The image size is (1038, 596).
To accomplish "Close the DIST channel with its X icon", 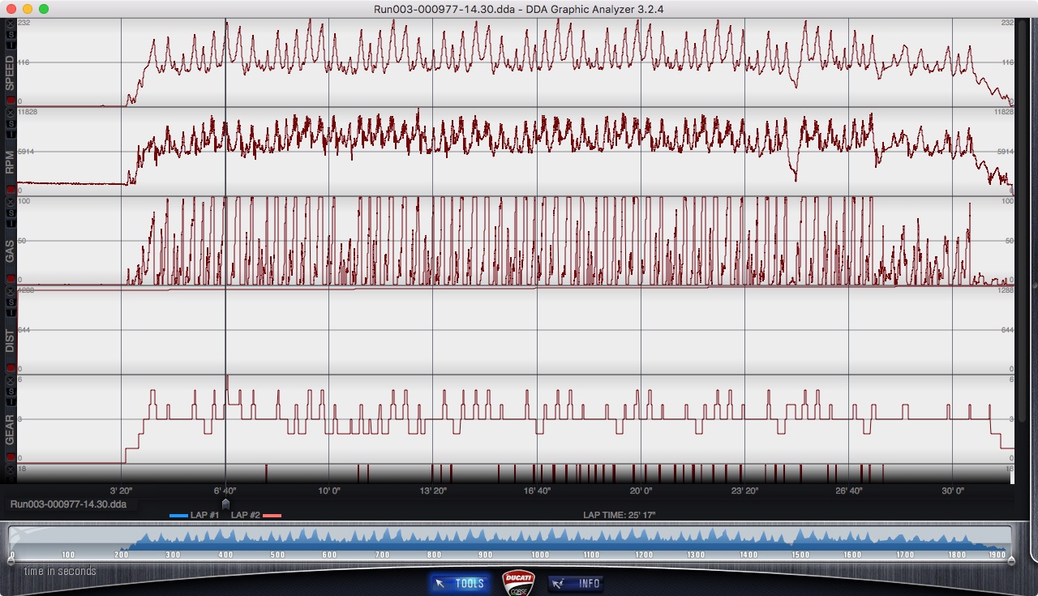I will 10,291.
